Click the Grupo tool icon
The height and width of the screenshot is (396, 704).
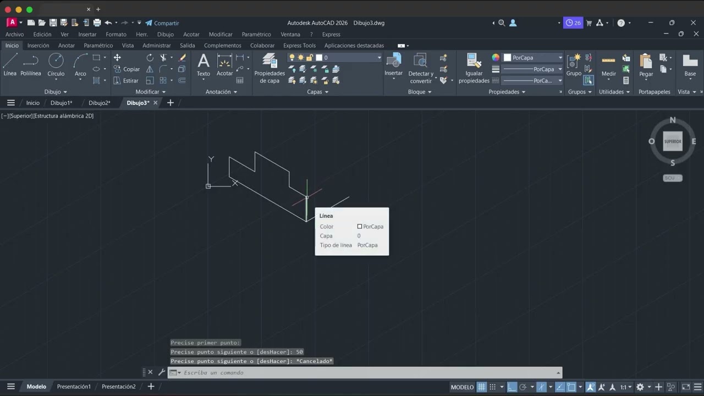coord(574,65)
